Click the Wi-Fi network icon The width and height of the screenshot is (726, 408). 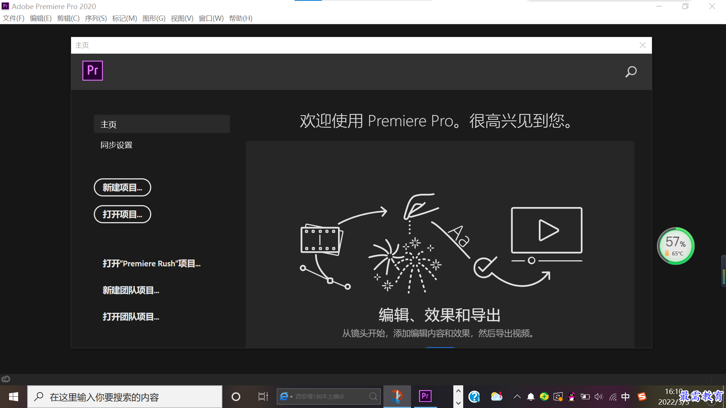[613, 397]
